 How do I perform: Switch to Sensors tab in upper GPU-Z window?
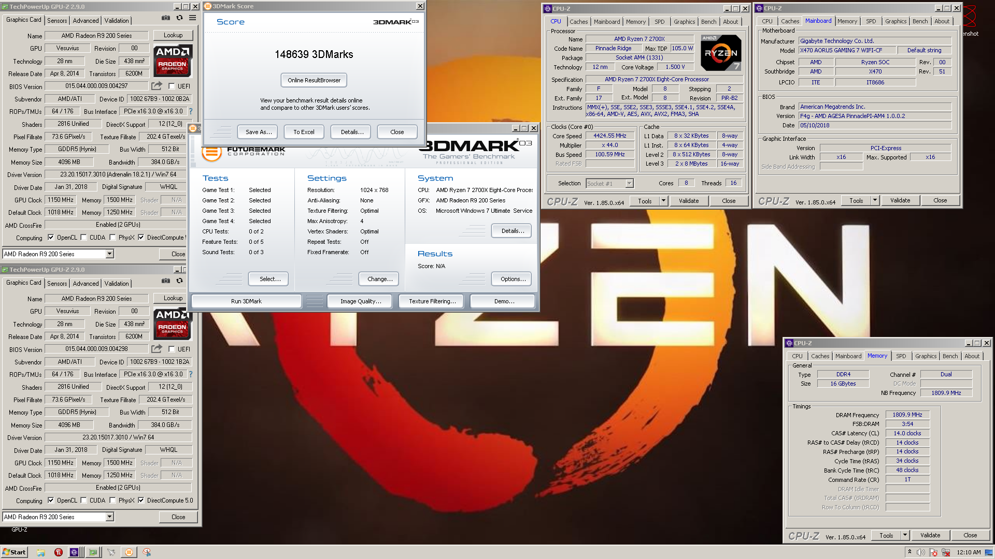[x=57, y=21]
